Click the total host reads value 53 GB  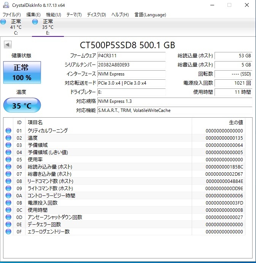234,56
